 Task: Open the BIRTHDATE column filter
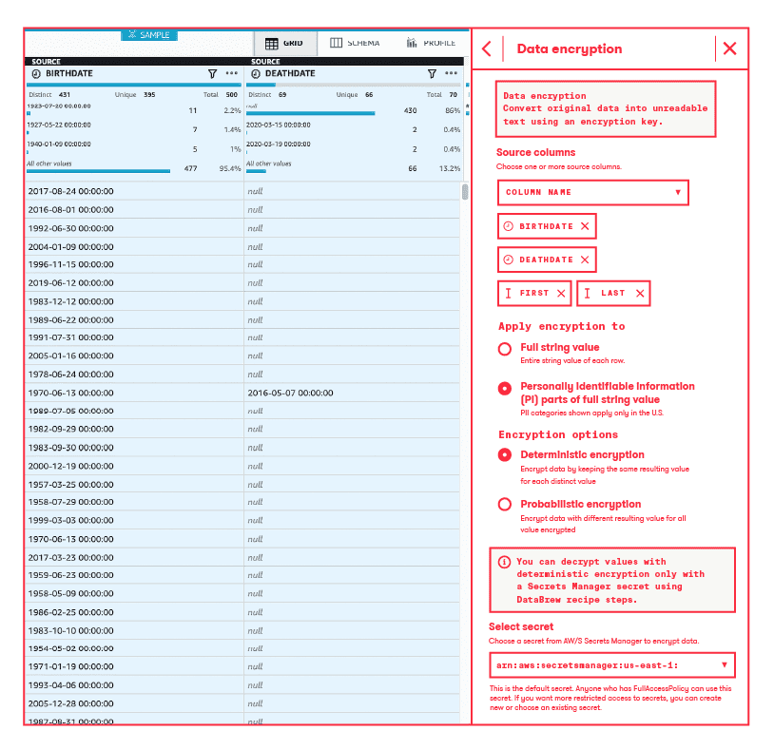212,74
